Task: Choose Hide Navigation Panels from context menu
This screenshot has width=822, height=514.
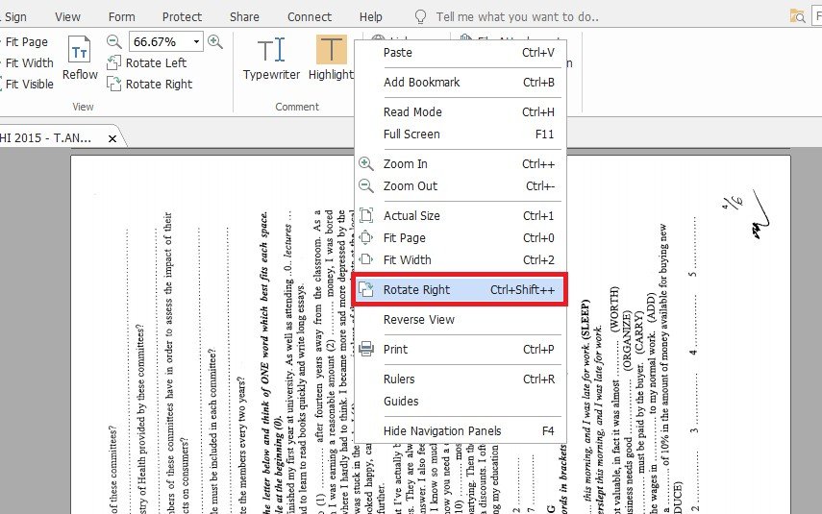Action: coord(461,431)
